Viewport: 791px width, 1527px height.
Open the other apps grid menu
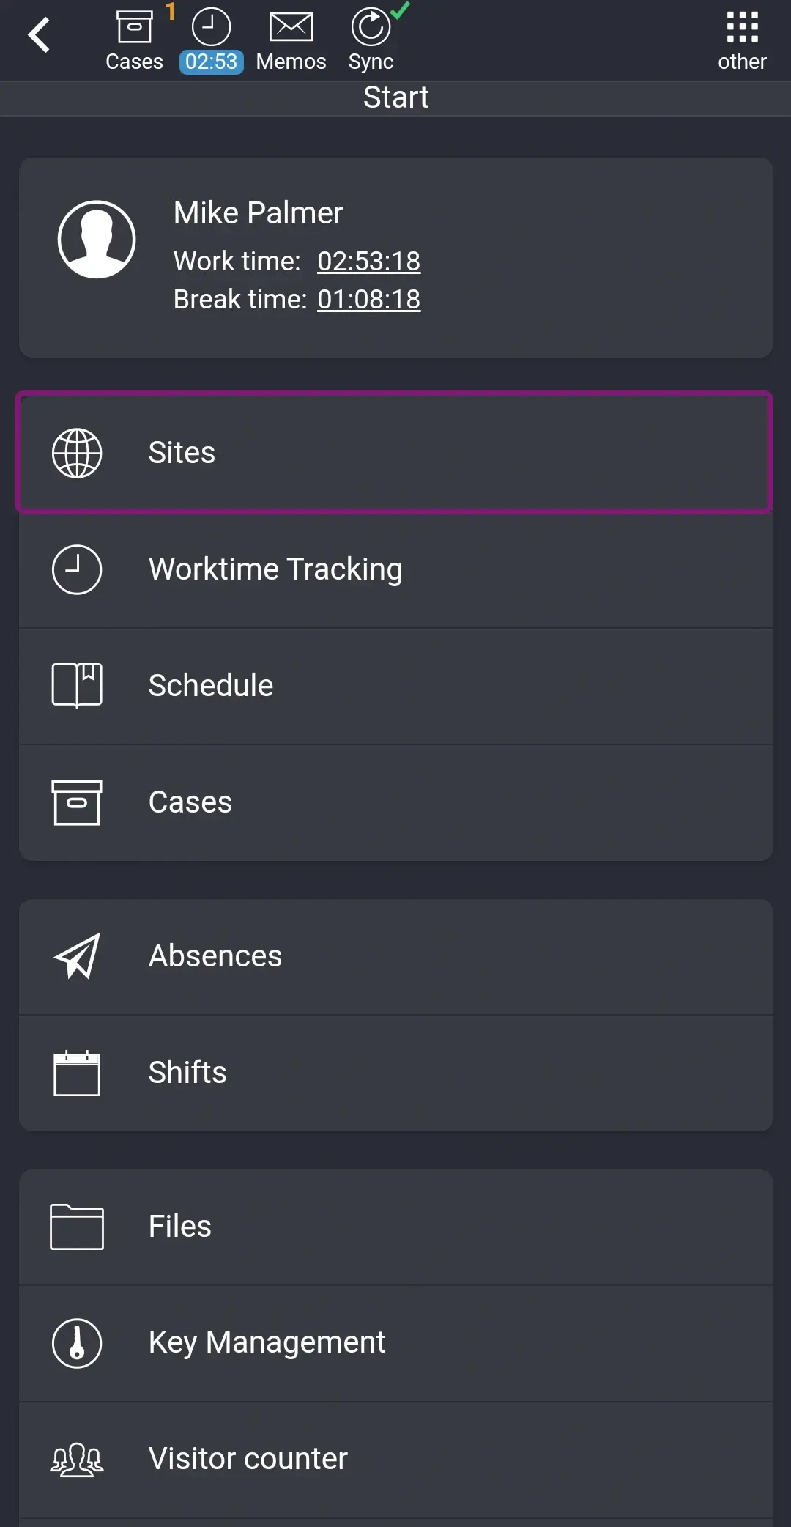pyautogui.click(x=742, y=40)
